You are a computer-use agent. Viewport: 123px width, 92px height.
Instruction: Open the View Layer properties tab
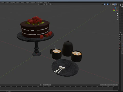(x=120, y=40)
